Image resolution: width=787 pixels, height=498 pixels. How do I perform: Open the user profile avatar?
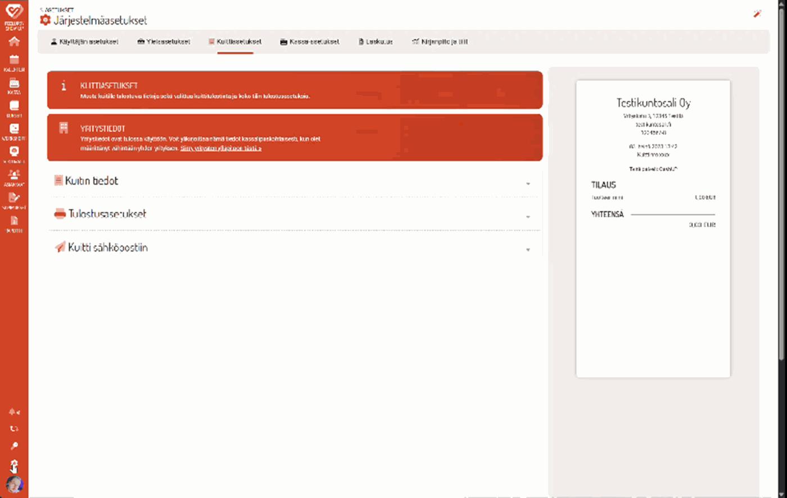(x=14, y=485)
